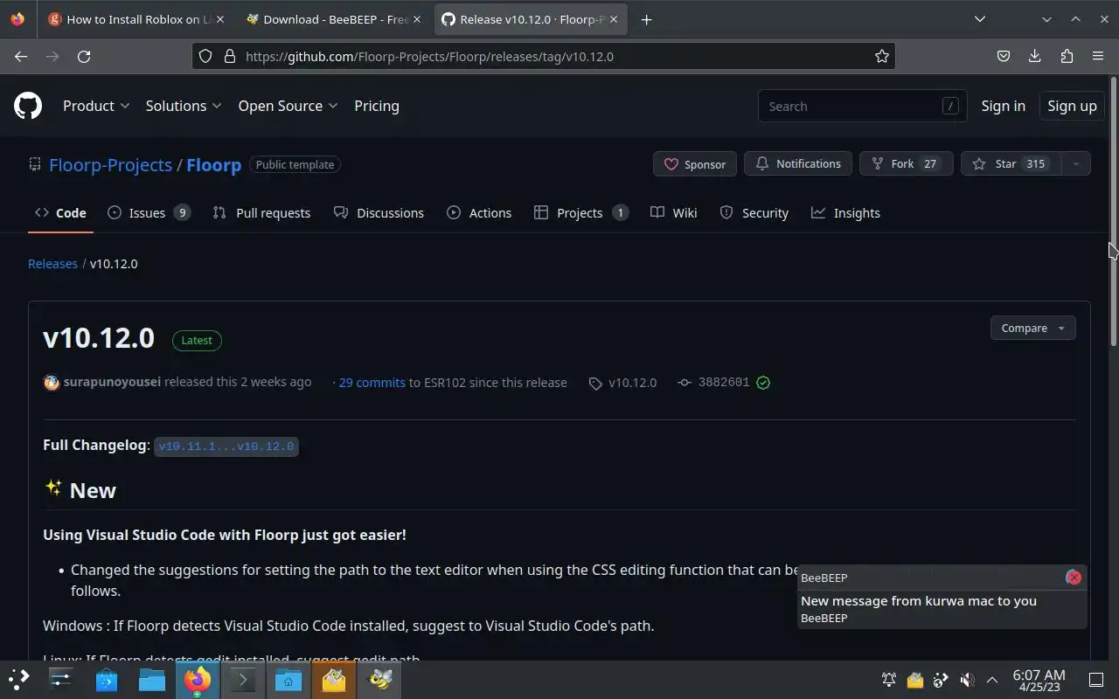Open the Security tab
The width and height of the screenshot is (1119, 699).
pyautogui.click(x=754, y=213)
